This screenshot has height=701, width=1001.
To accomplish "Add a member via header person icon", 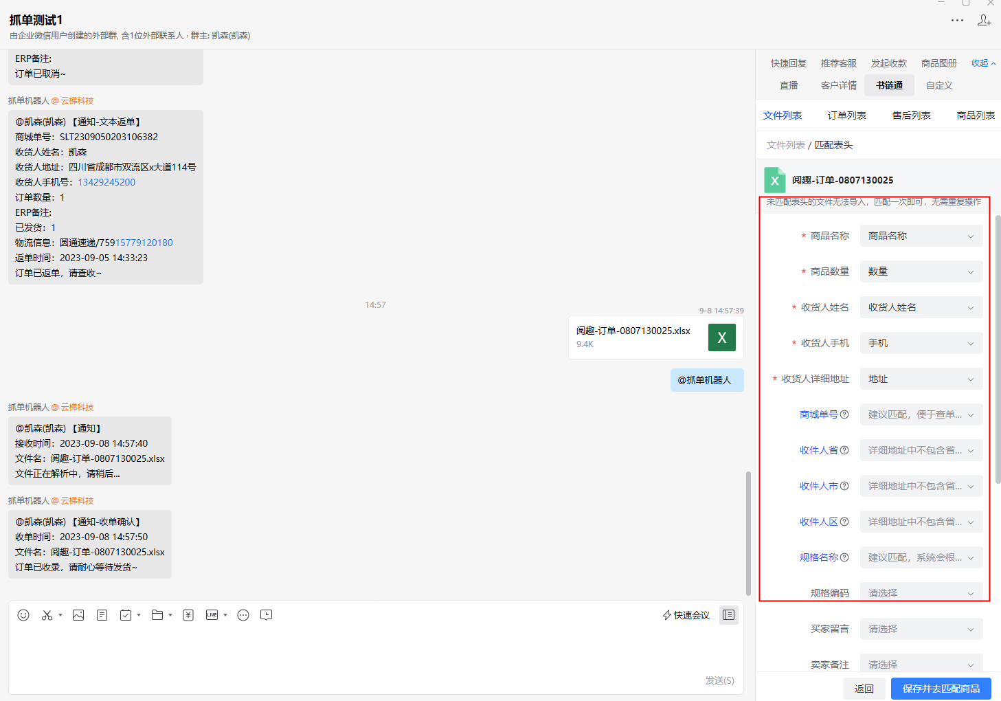I will pyautogui.click(x=985, y=21).
